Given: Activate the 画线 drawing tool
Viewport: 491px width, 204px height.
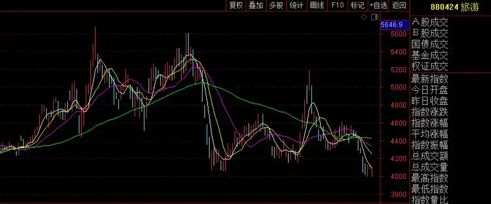Looking at the screenshot, I should (x=317, y=5).
